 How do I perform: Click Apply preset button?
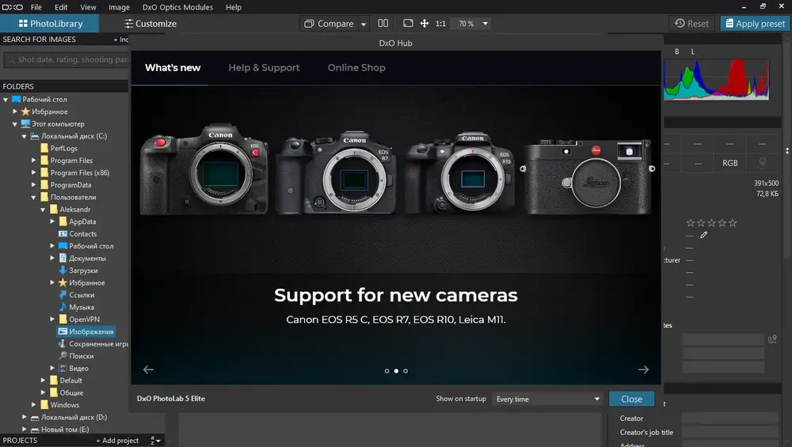(755, 23)
